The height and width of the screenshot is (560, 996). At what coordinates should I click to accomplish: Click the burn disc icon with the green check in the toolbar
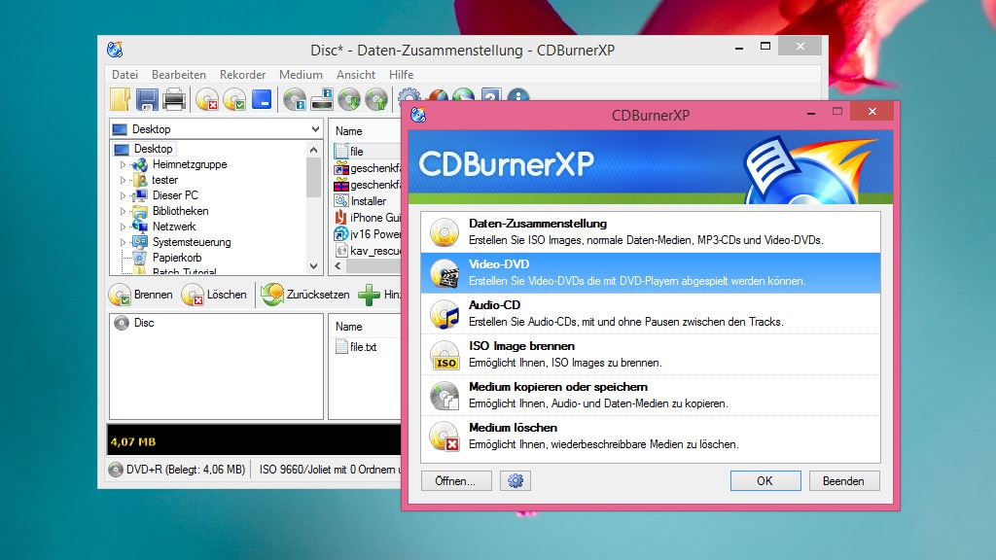click(x=234, y=100)
